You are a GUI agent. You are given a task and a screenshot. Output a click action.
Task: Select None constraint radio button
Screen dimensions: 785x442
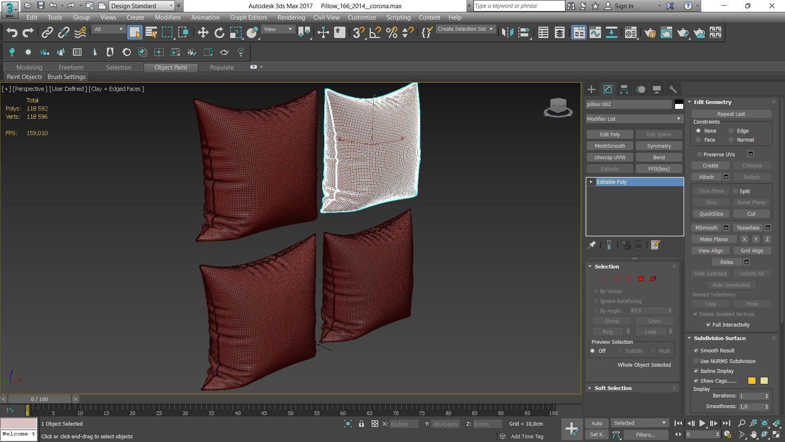coord(698,131)
